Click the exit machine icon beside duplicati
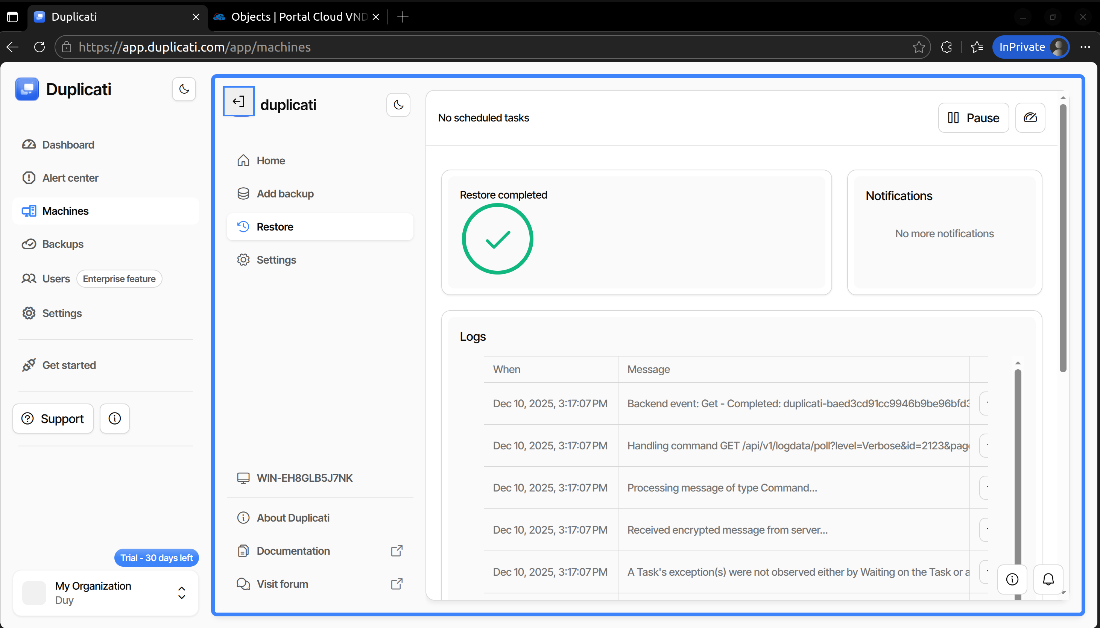The width and height of the screenshot is (1100, 628). click(239, 102)
